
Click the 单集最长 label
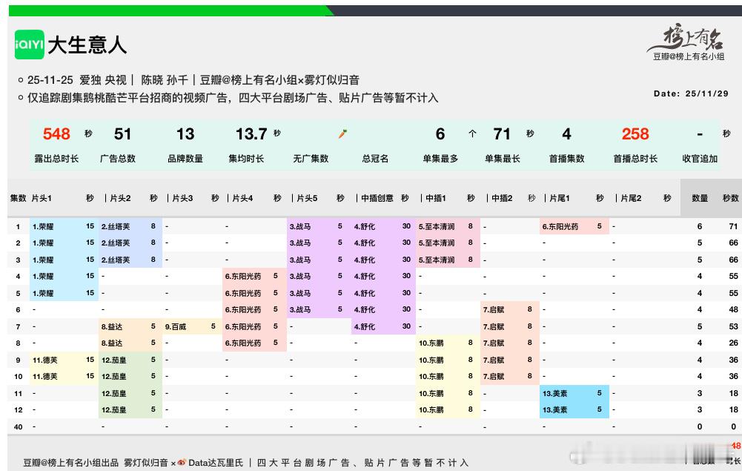502,159
